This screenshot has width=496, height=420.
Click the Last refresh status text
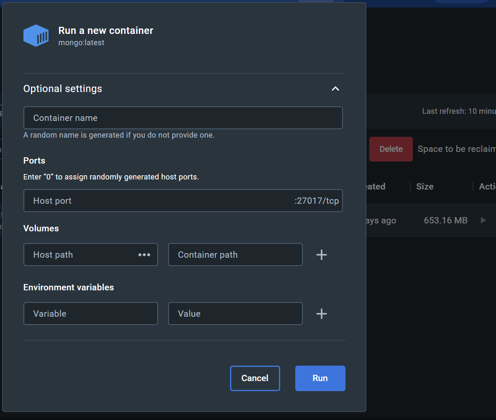[x=459, y=111]
